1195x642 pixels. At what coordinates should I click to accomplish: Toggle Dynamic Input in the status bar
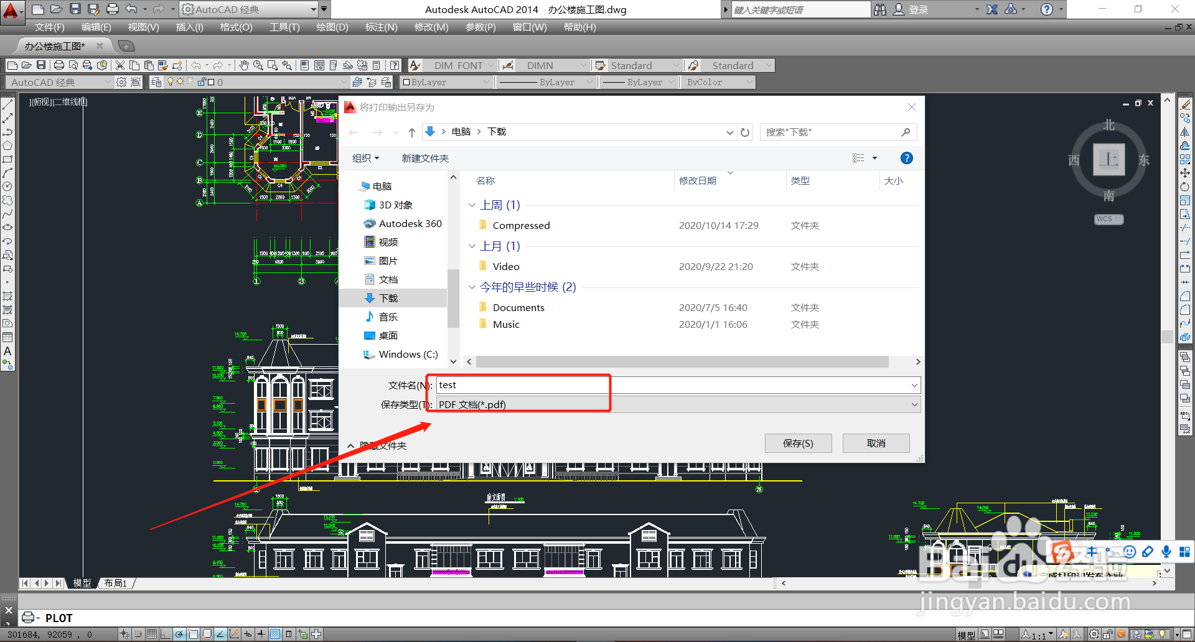(x=248, y=635)
